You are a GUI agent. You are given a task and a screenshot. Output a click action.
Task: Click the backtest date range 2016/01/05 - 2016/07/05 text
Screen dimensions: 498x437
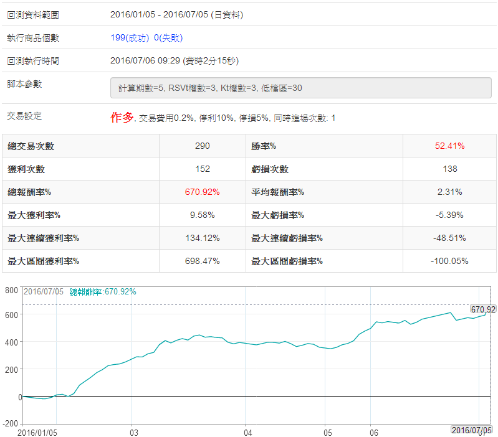click(x=176, y=14)
